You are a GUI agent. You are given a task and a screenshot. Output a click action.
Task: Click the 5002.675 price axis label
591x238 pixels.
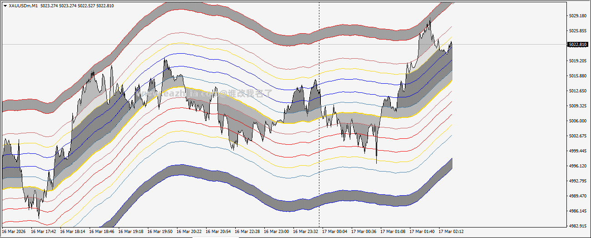click(577, 136)
